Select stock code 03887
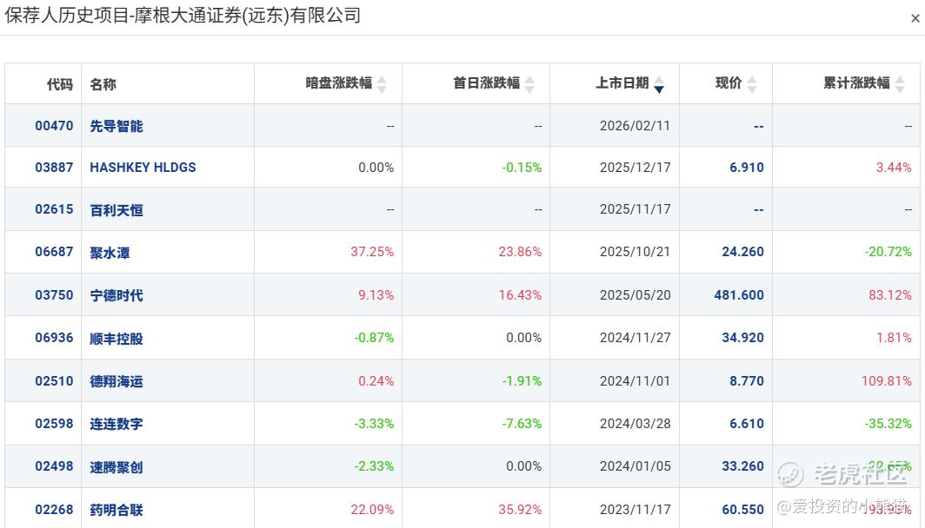Image resolution: width=925 pixels, height=528 pixels. point(54,168)
